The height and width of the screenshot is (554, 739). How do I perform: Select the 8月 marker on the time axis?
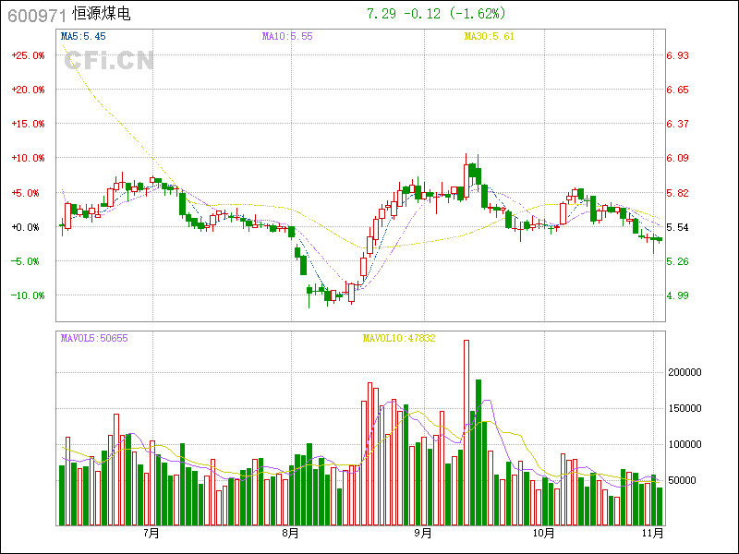tap(290, 533)
